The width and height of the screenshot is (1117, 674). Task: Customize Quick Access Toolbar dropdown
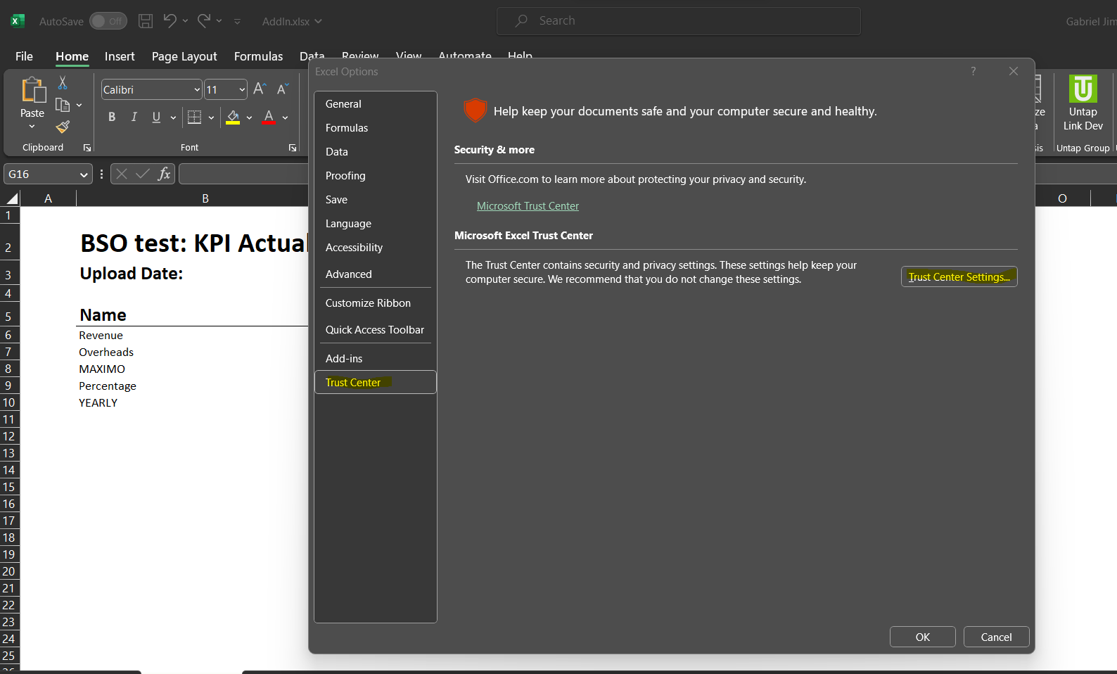(238, 21)
